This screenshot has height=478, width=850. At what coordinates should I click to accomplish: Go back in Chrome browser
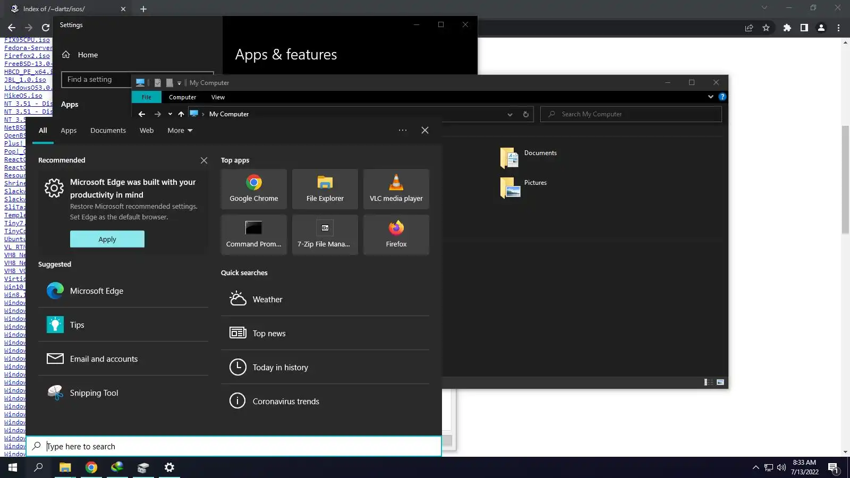12,28
